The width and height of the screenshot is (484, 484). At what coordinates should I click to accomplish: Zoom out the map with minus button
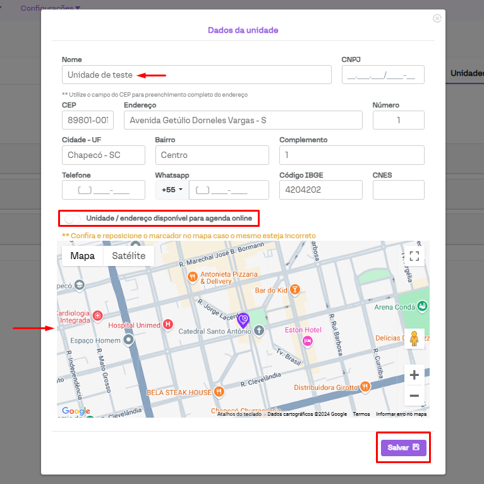tap(414, 396)
